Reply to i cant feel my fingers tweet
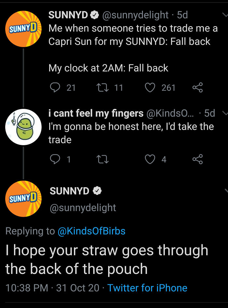 (x=55, y=159)
